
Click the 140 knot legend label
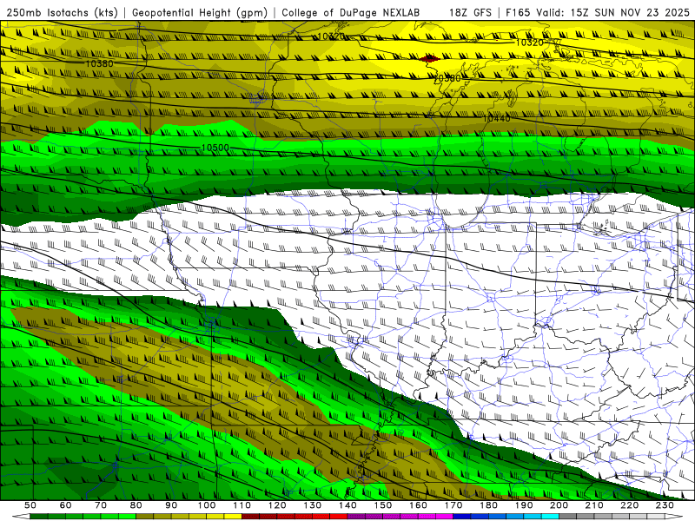(x=347, y=505)
